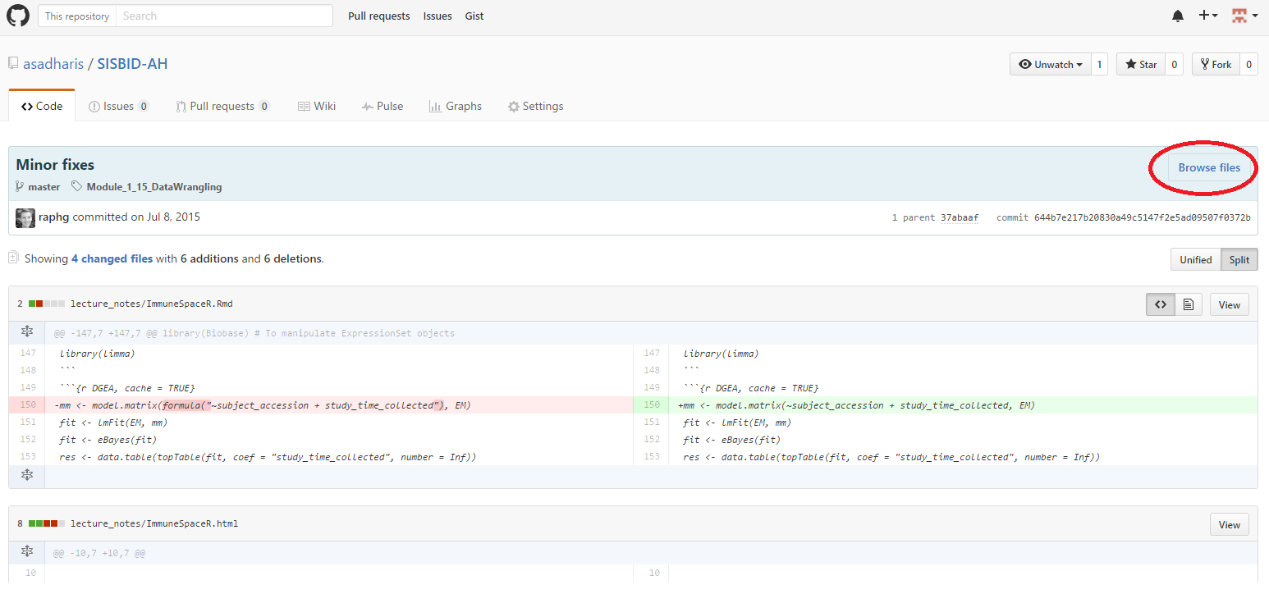View stargazers count next to Star
The image size is (1269, 594).
tap(1175, 65)
